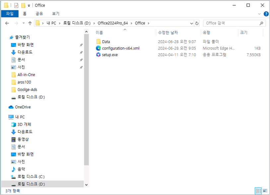The width and height of the screenshot is (270, 195).
Task: Click Office2024Pro_64 breadcrumb
Action: [113, 23]
